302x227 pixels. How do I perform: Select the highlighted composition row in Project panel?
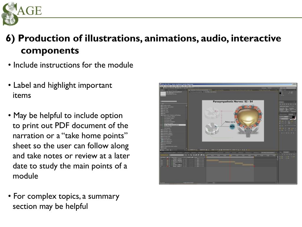(x=174, y=125)
